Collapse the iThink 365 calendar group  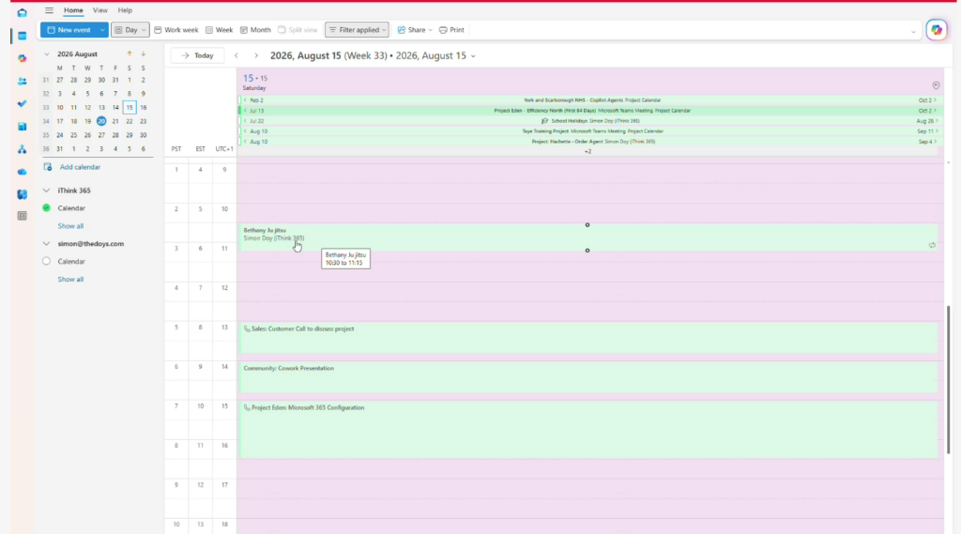[x=47, y=191]
